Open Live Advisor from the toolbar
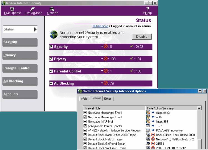 point(33,11)
